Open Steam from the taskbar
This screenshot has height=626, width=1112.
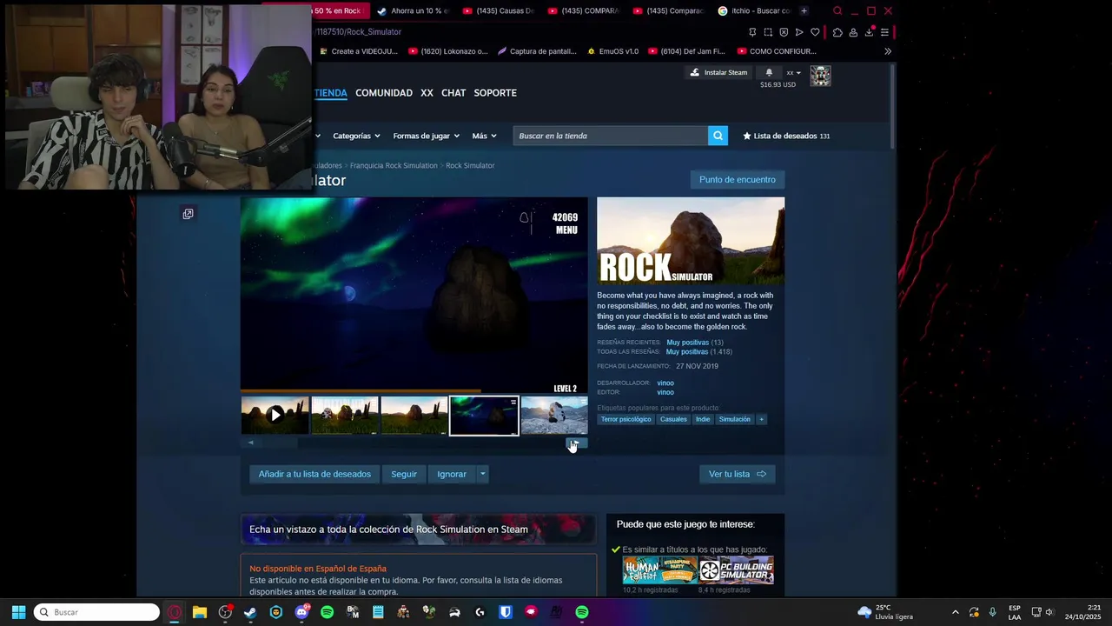250,612
